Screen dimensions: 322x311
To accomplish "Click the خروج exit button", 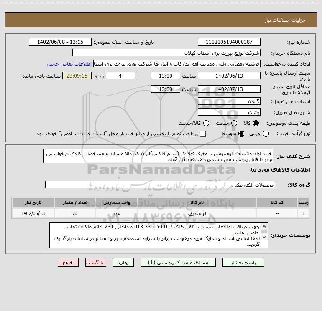I will pyautogui.click(x=68, y=263).
